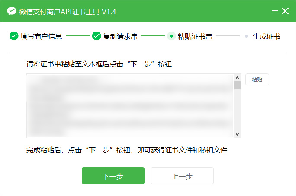Viewport: 296px width, 196px height.
Task: Select the 生成证书 step label
Action: click(267, 36)
